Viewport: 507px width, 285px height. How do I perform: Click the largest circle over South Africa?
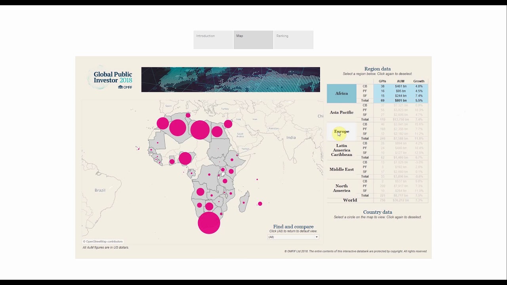[209, 223]
